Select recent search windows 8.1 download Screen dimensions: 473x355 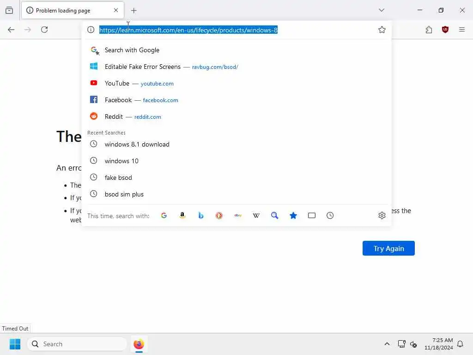[236, 144]
